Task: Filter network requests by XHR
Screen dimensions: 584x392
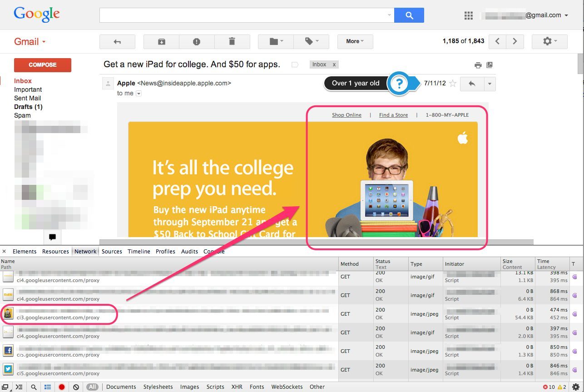Action: pos(237,387)
